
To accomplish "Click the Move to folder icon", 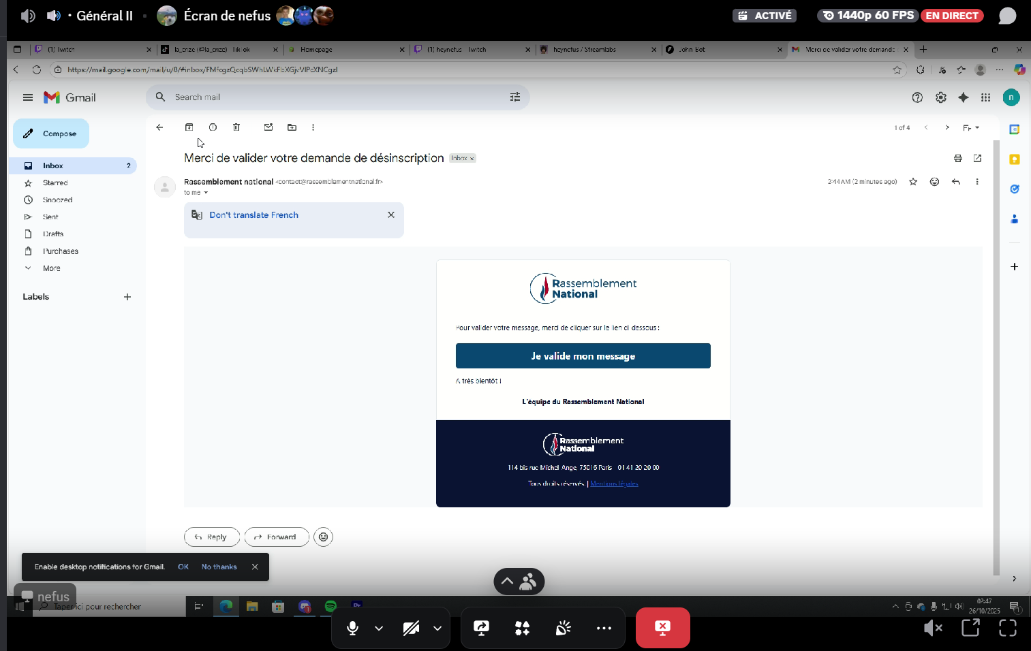I will pyautogui.click(x=292, y=127).
